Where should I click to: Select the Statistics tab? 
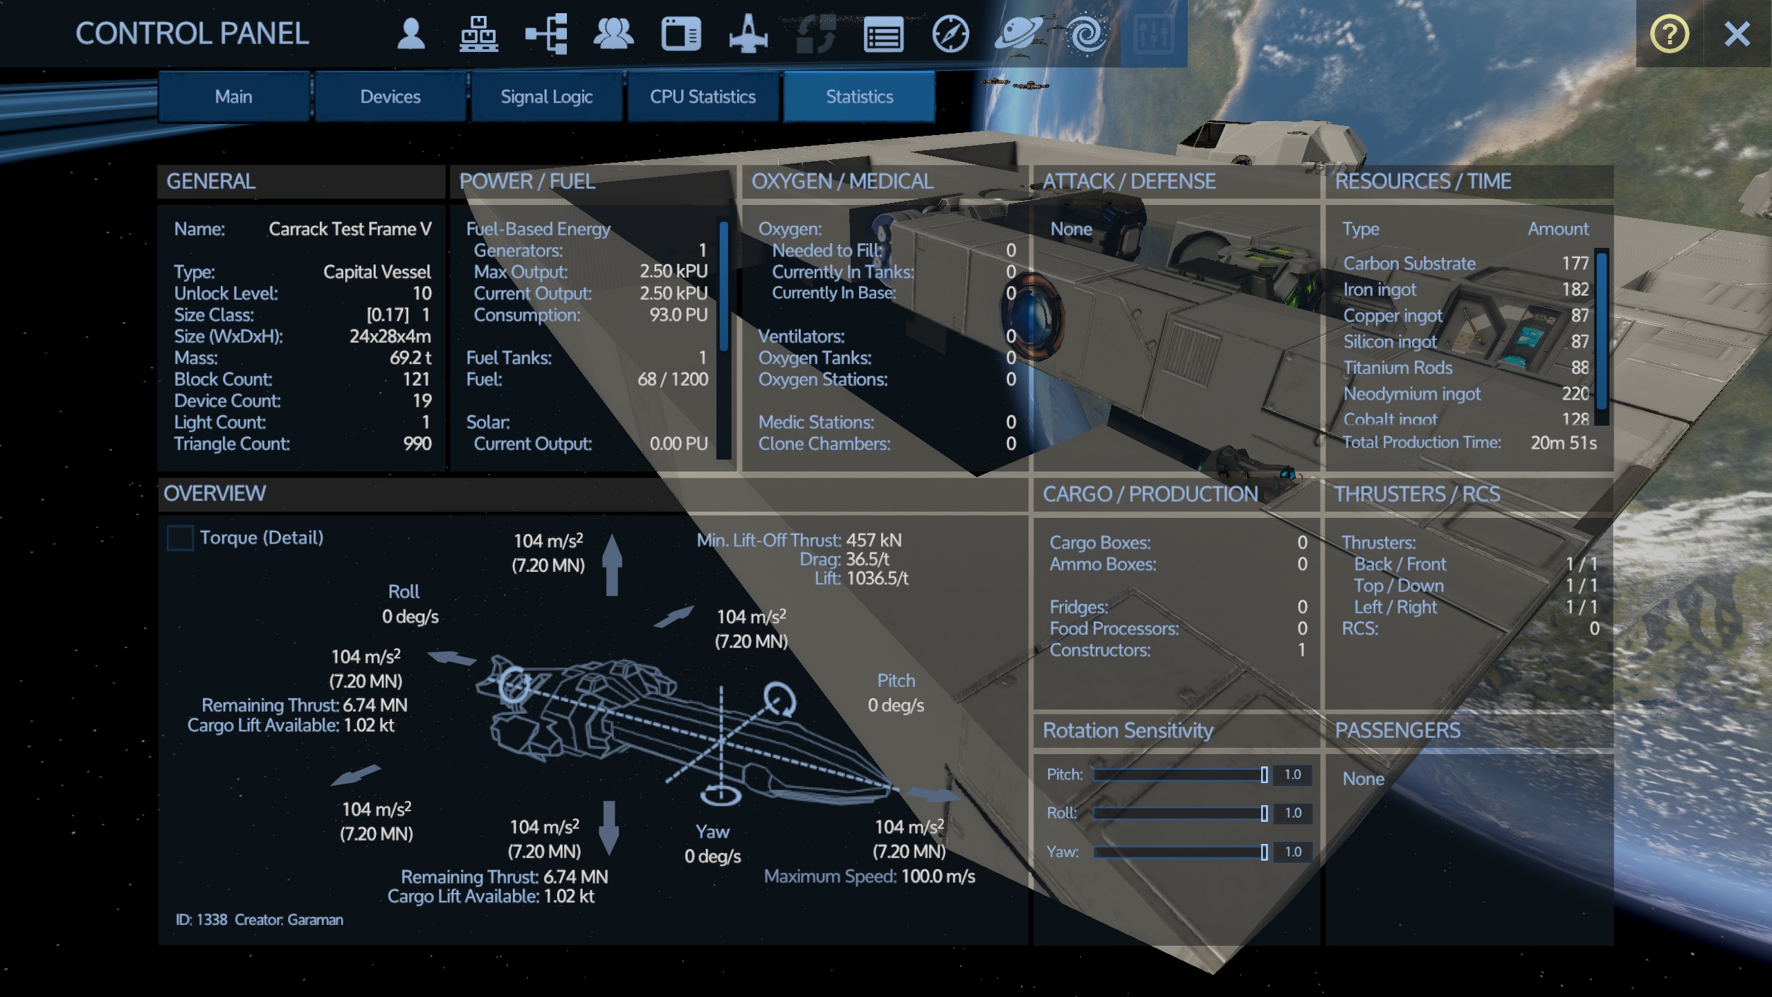pyautogui.click(x=859, y=96)
